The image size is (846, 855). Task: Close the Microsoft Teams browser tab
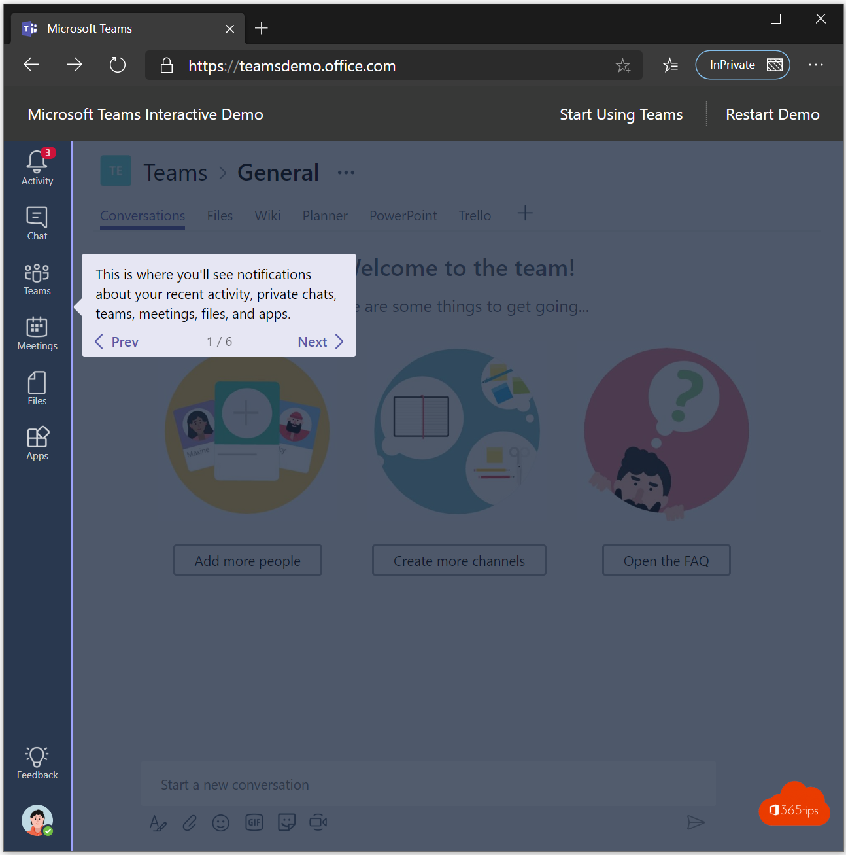(229, 29)
